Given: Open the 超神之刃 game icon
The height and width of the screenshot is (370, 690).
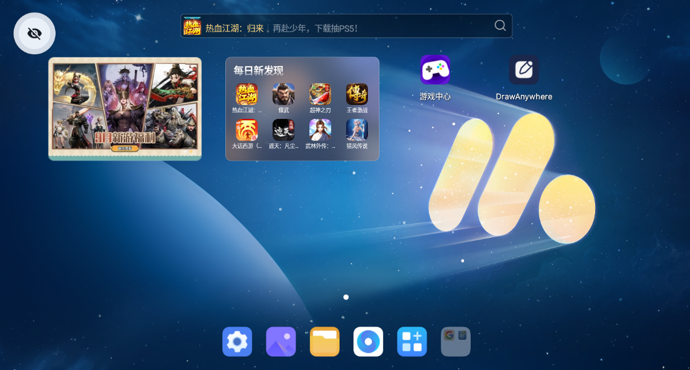Looking at the screenshot, I should (x=320, y=94).
